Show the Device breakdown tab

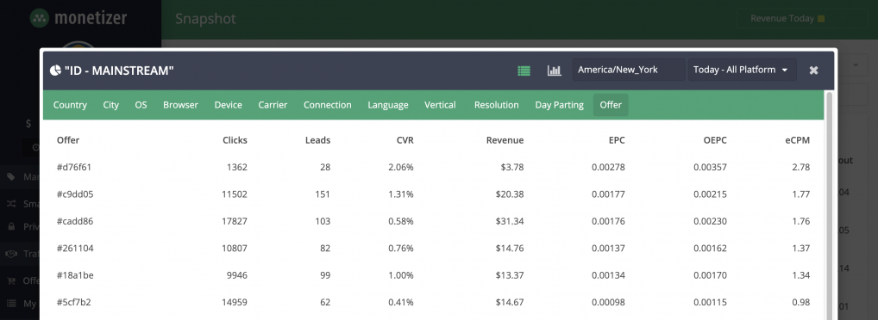click(229, 105)
